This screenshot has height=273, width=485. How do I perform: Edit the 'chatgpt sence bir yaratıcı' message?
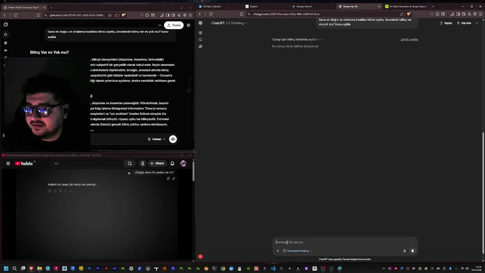click(x=174, y=179)
